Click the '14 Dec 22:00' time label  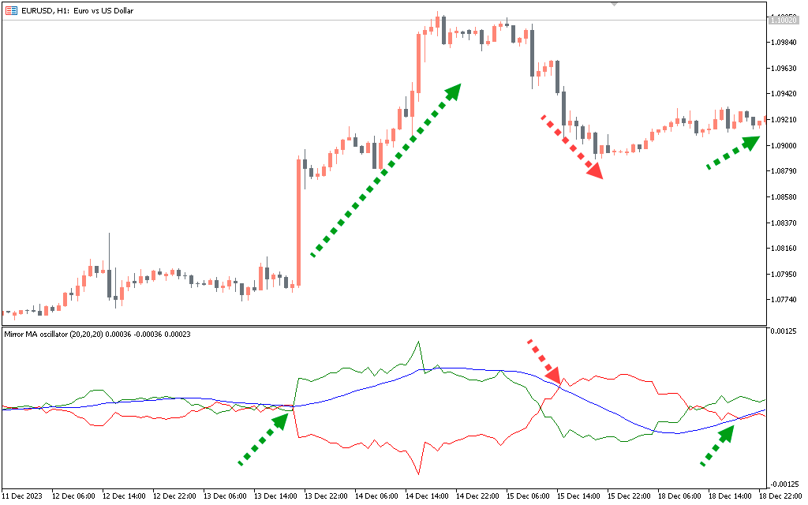pos(477,496)
